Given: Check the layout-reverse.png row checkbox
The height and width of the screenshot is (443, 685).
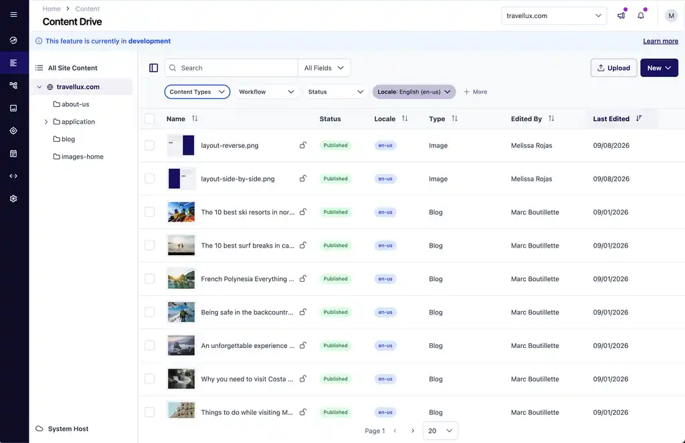Looking at the screenshot, I should click(149, 145).
